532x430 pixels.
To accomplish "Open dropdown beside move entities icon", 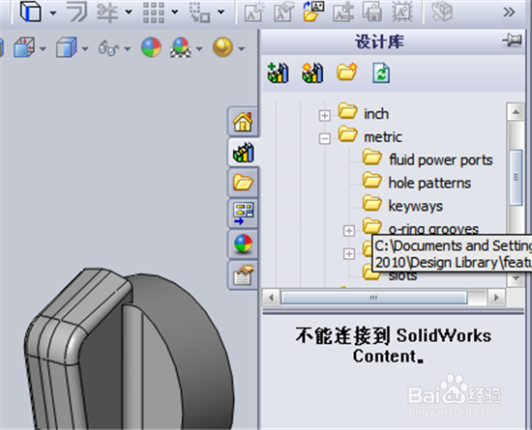I will point(221,12).
